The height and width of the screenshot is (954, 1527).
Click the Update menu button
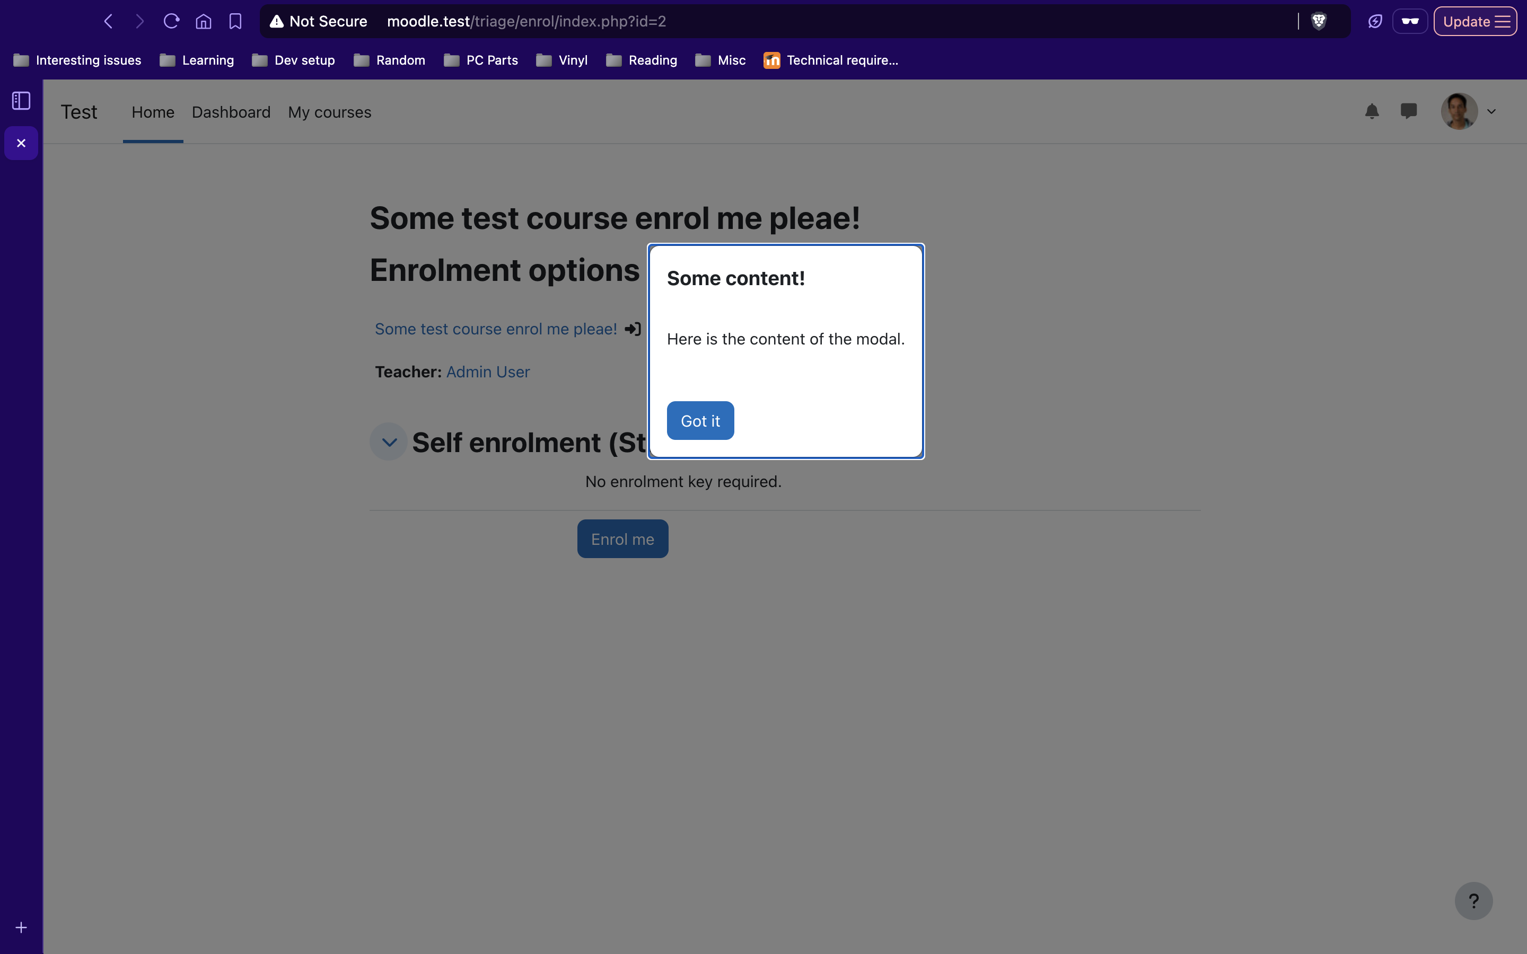tap(1475, 21)
